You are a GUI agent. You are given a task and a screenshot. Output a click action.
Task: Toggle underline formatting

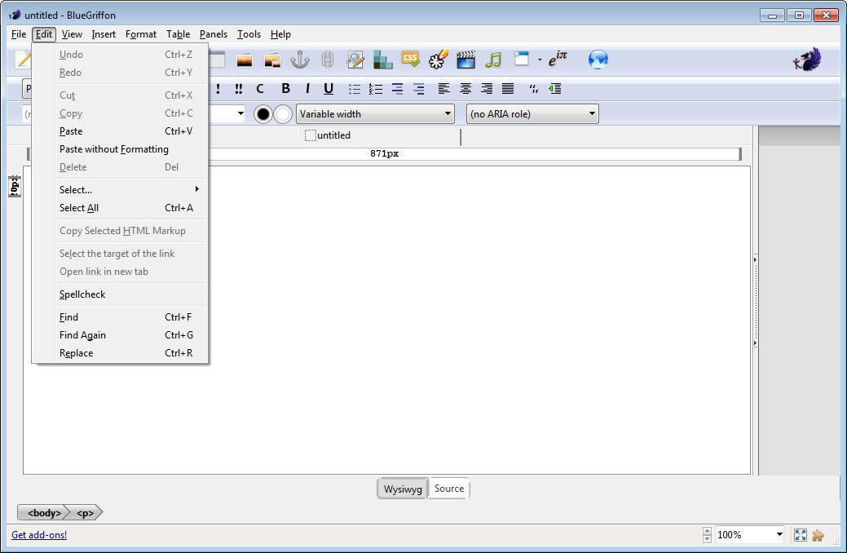point(329,89)
